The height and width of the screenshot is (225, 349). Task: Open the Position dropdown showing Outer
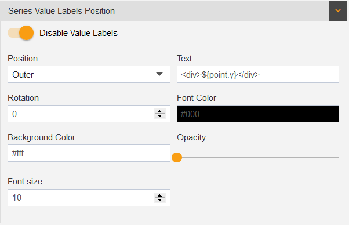point(89,74)
